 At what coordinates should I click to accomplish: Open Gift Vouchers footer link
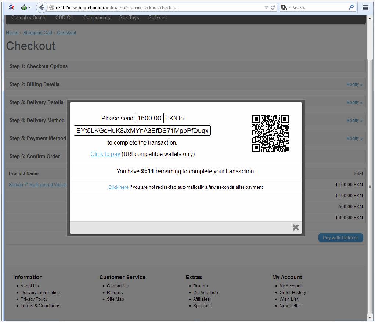[206, 293]
